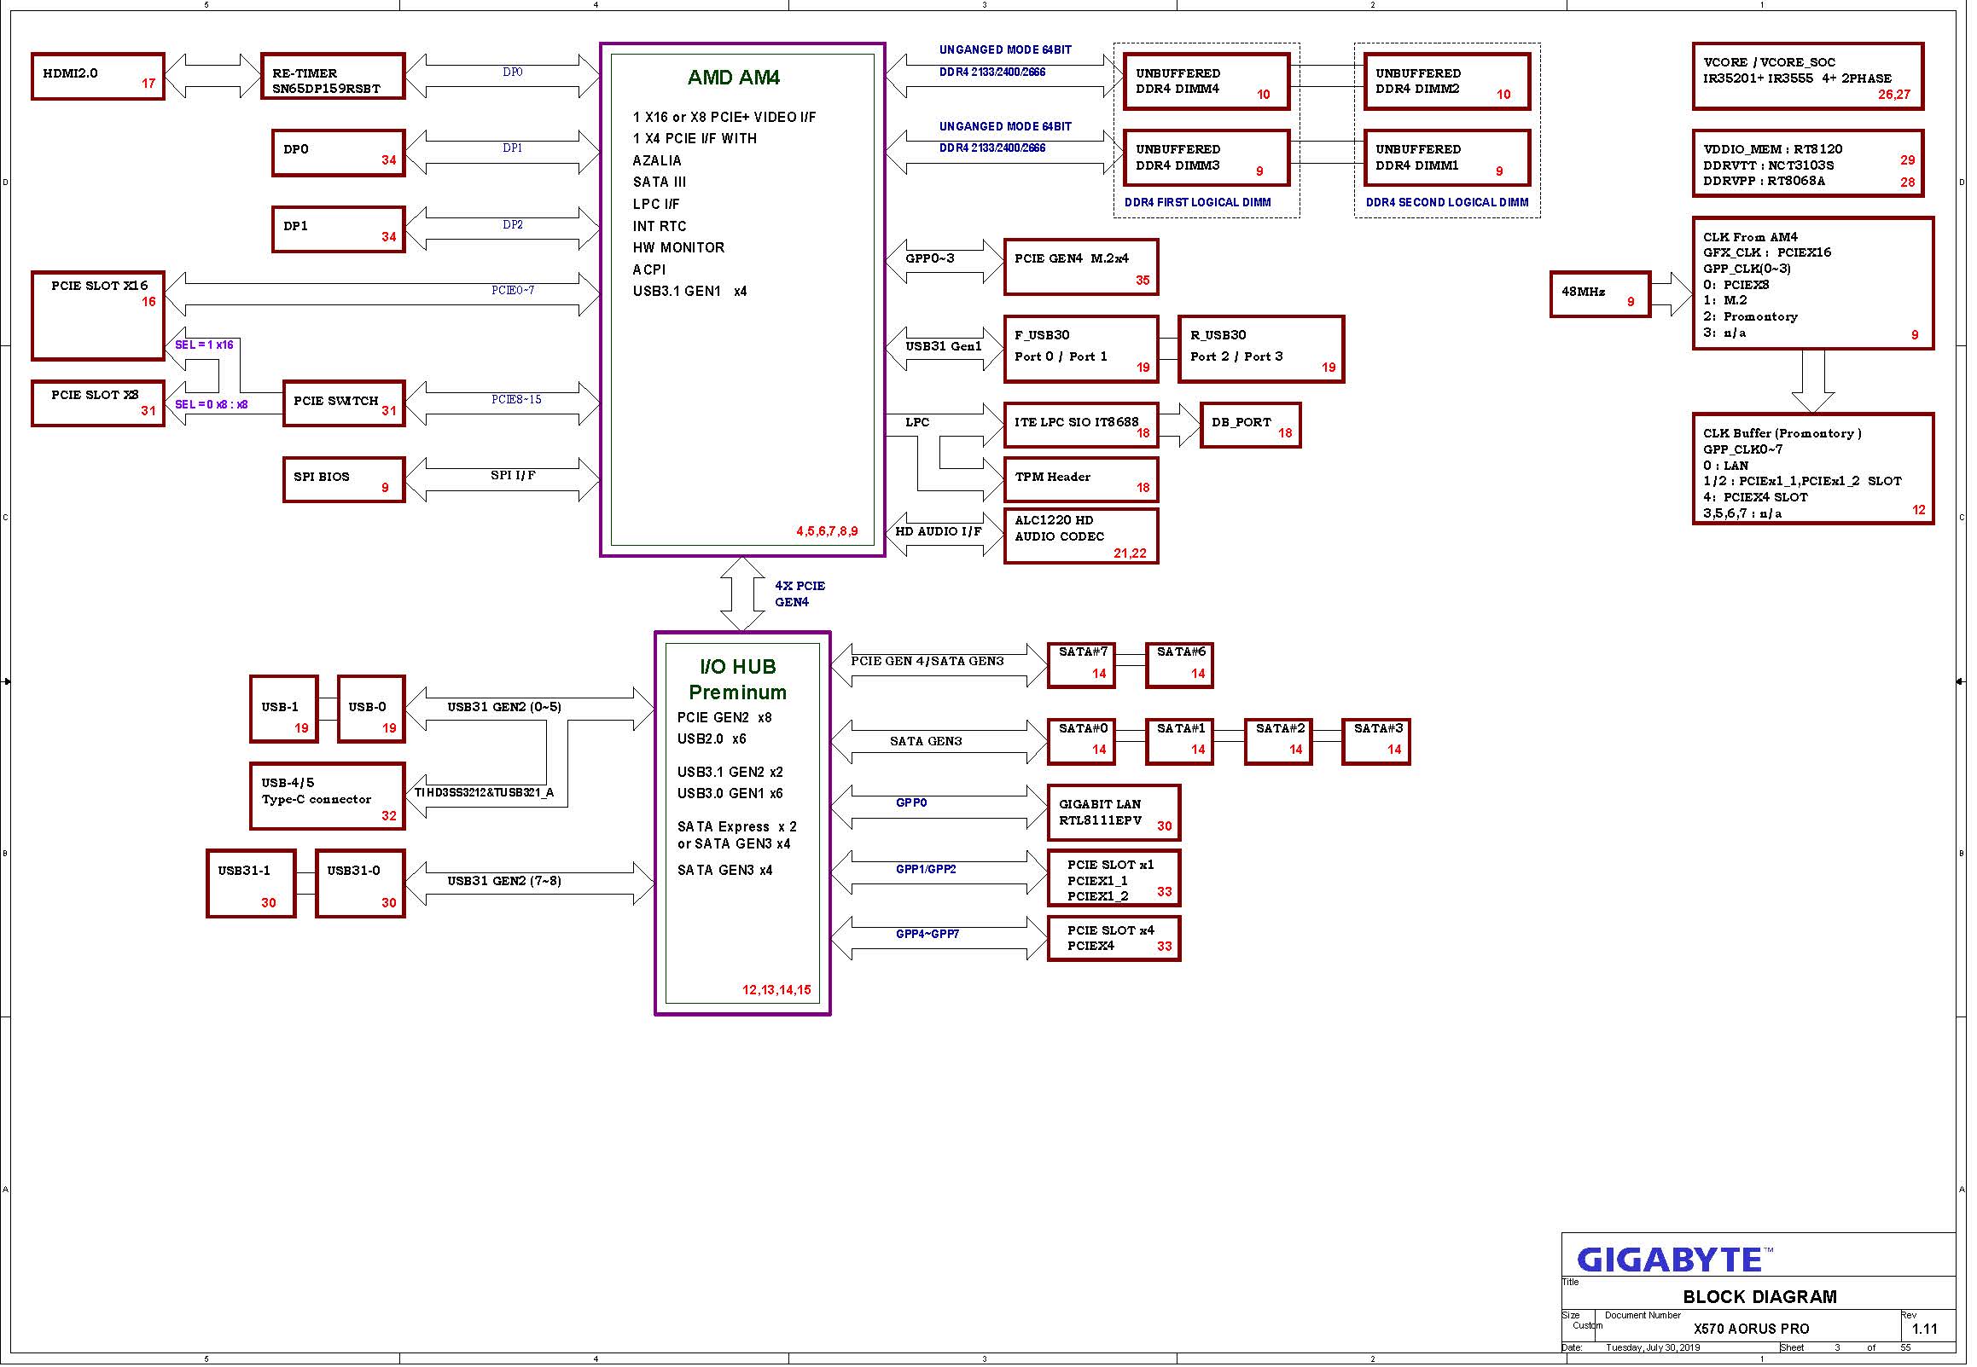1977x1367 pixels.
Task: Select the GPP0~3 arrow label
Action: pyautogui.click(x=930, y=258)
